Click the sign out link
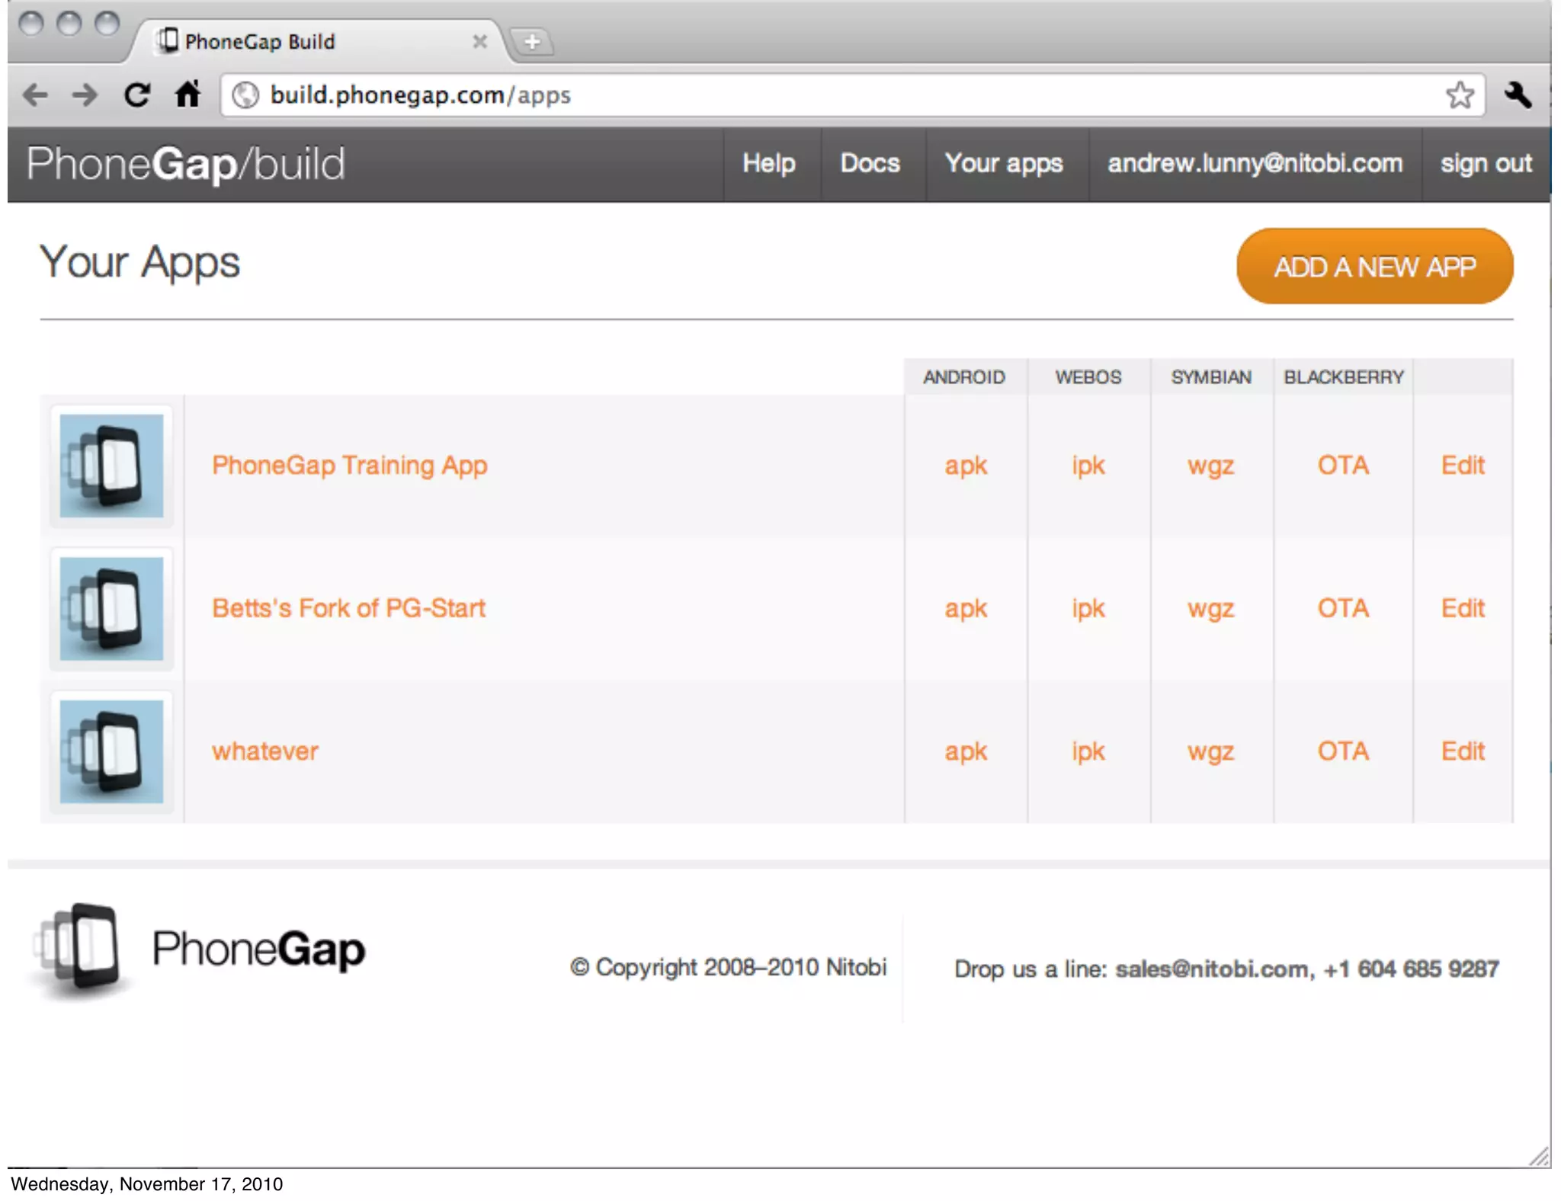This screenshot has width=1561, height=1201. click(1486, 163)
